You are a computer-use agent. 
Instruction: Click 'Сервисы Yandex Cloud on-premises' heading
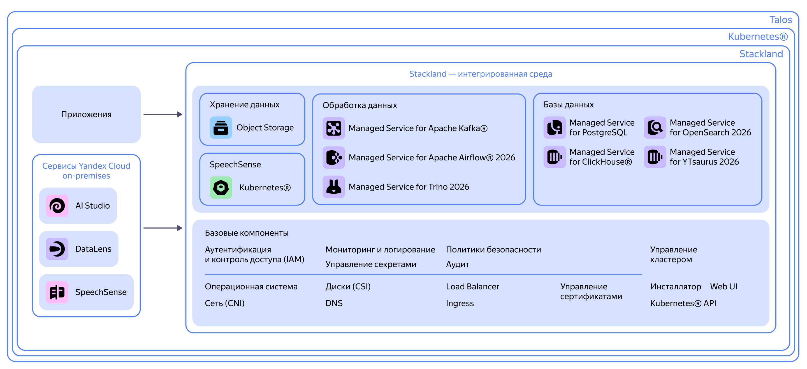coord(86,171)
